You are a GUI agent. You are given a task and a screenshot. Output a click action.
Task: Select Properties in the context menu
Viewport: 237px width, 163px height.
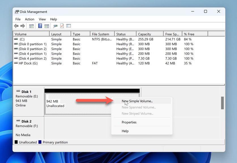129,122
